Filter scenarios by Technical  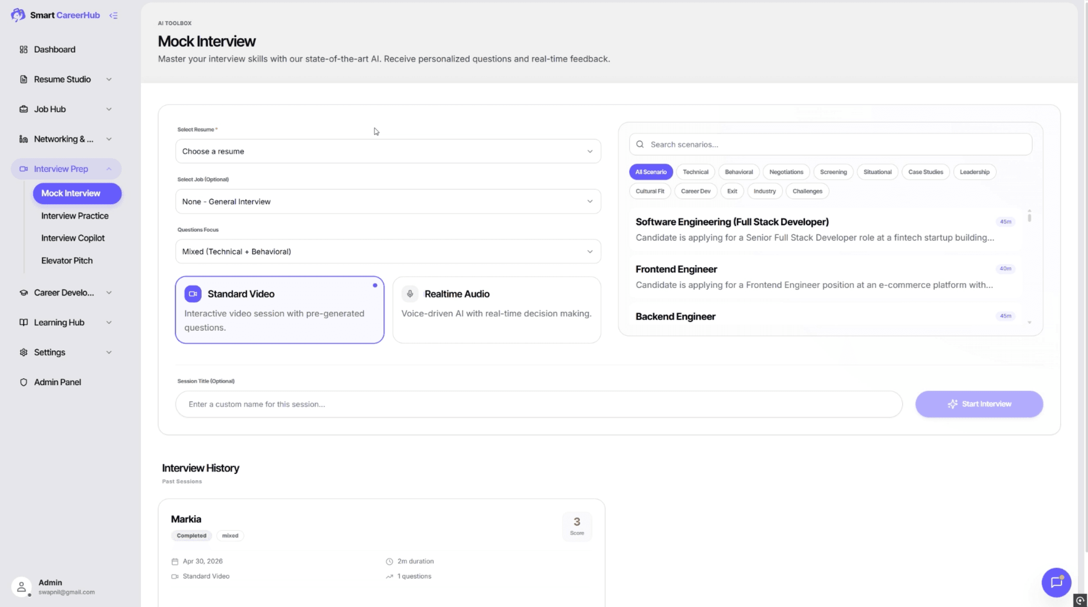[x=695, y=172]
